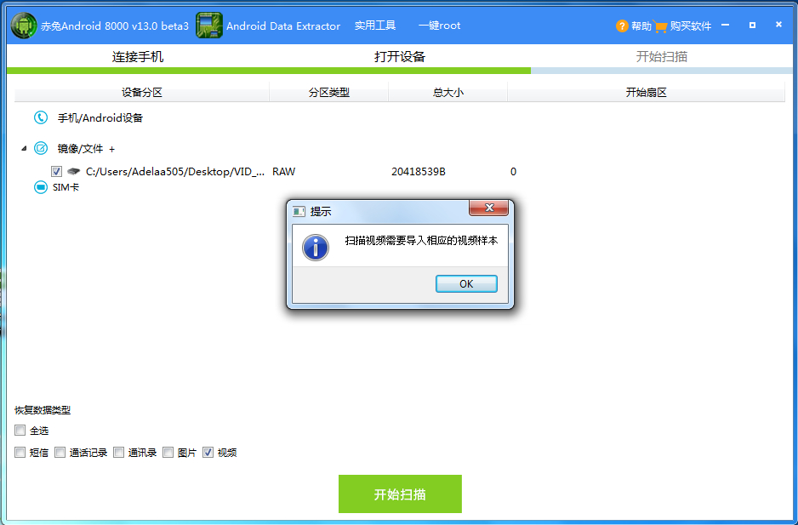Screen dimensions: 798x525
Task: Click the 总大小 column header
Action: (447, 92)
